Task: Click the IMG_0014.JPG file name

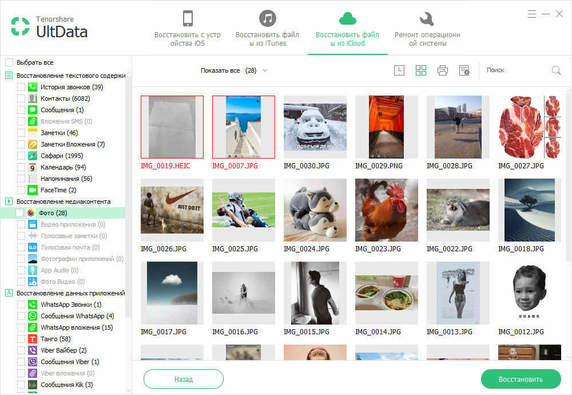Action: [x=378, y=332]
